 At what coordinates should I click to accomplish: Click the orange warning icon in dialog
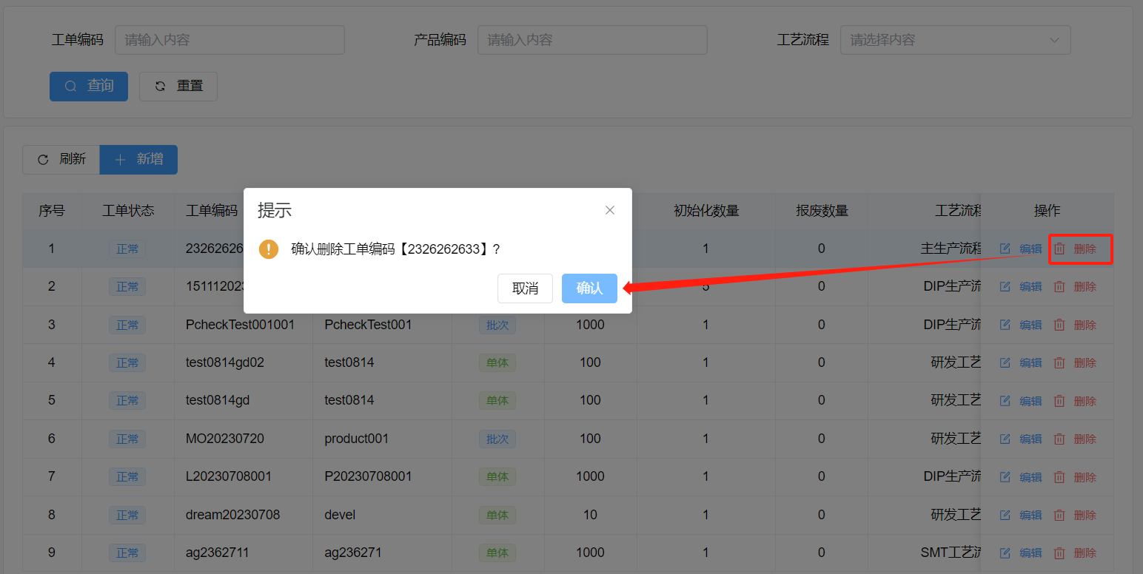269,249
